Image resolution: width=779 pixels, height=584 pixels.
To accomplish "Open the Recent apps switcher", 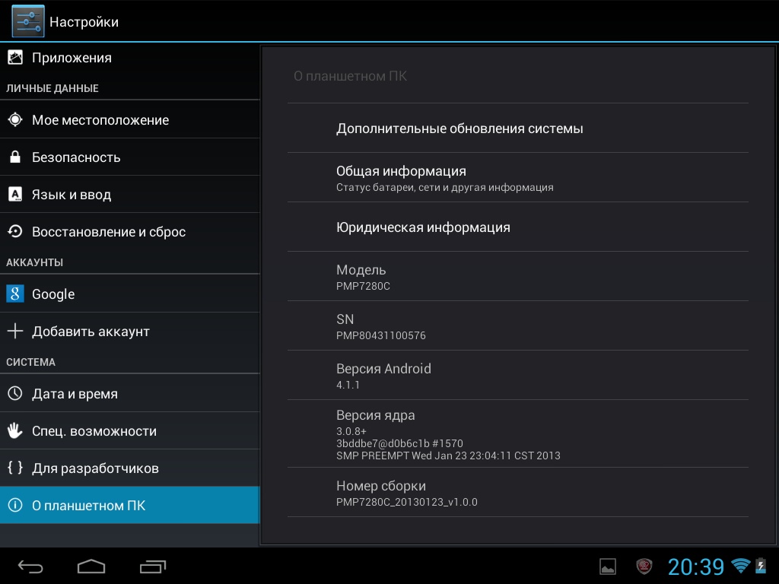I will [x=152, y=567].
